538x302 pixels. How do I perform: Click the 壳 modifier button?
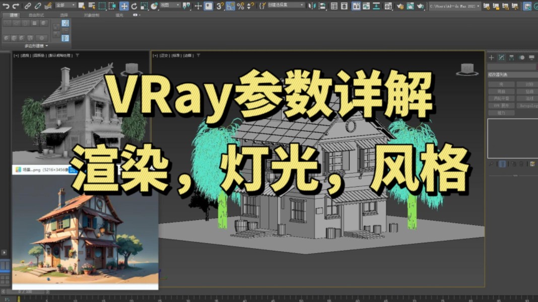[x=501, y=84]
